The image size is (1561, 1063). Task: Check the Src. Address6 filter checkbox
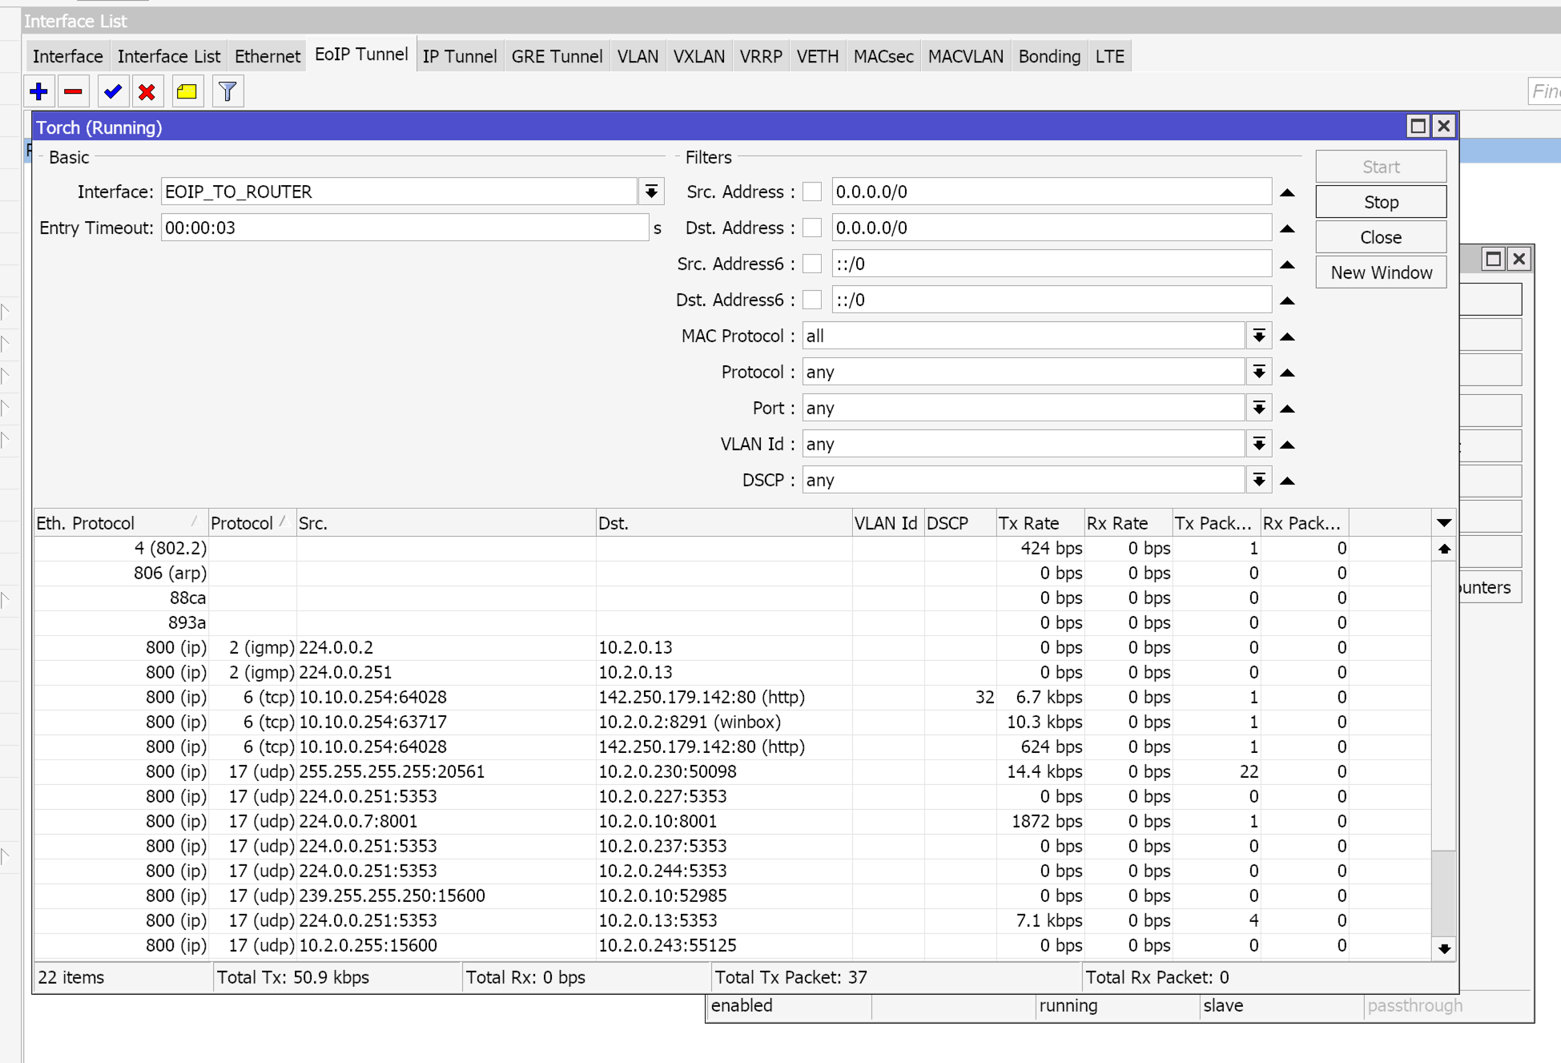(812, 264)
